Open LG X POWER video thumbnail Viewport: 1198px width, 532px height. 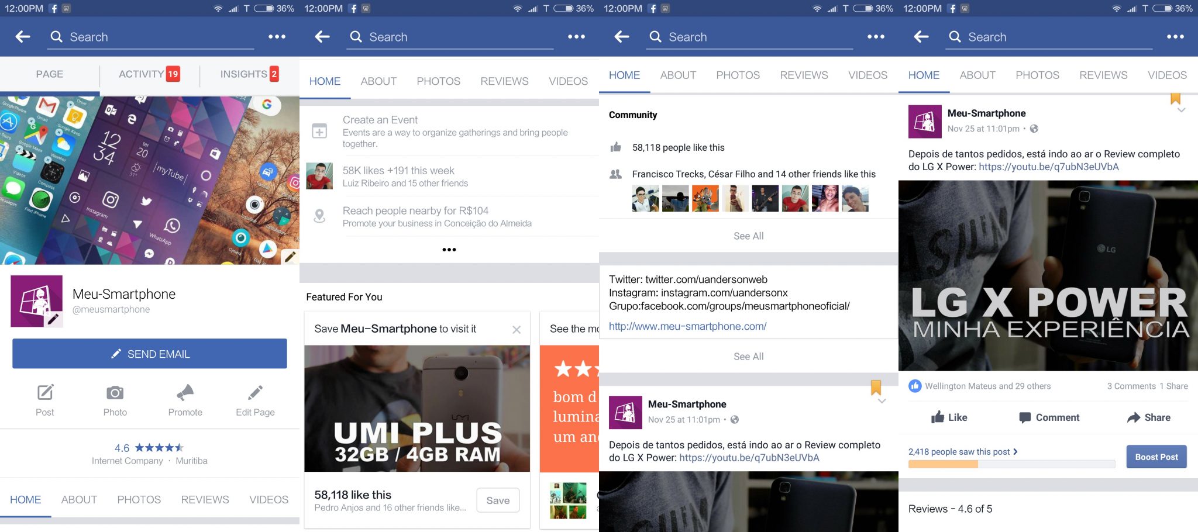pos(1048,275)
